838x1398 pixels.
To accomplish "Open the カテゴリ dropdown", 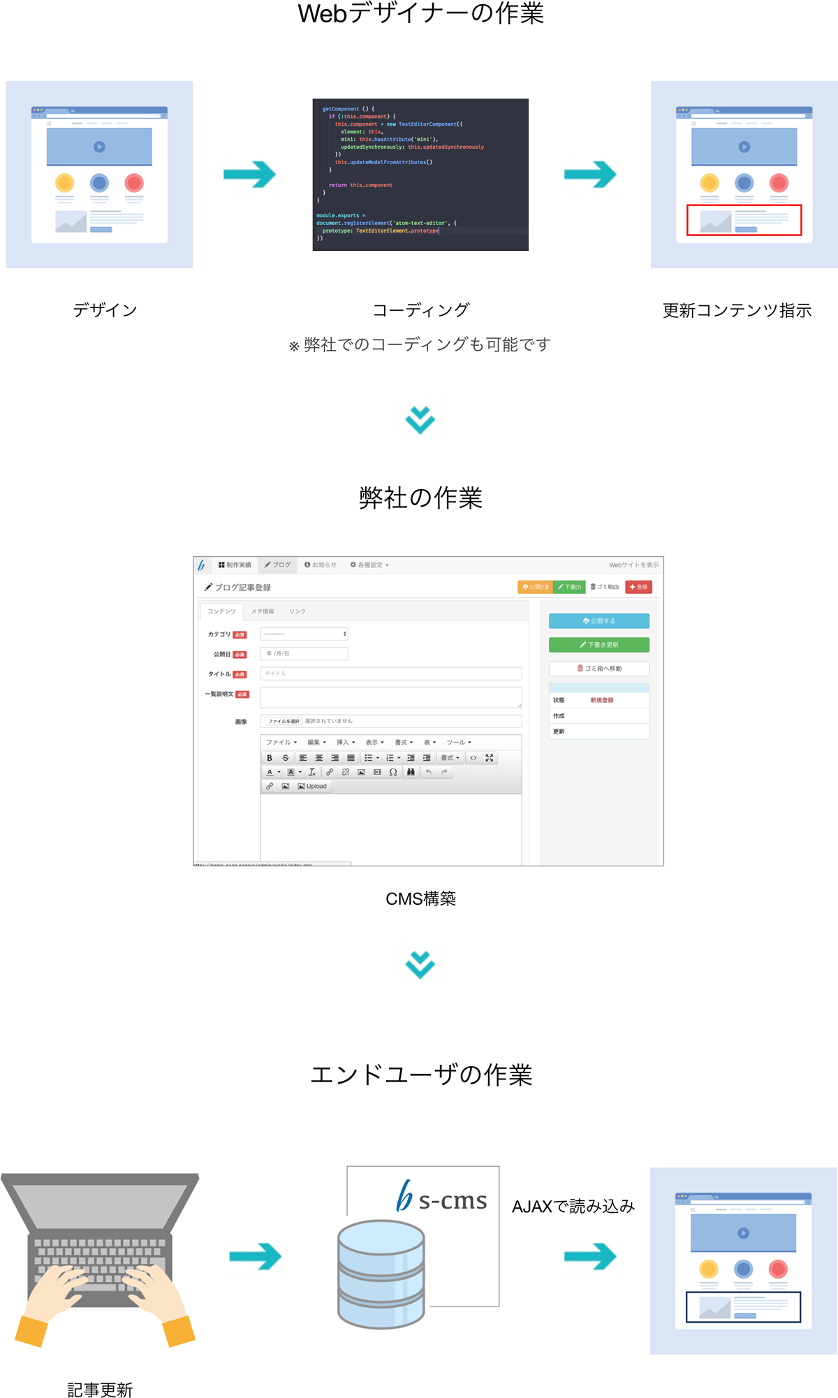I will pos(304,634).
